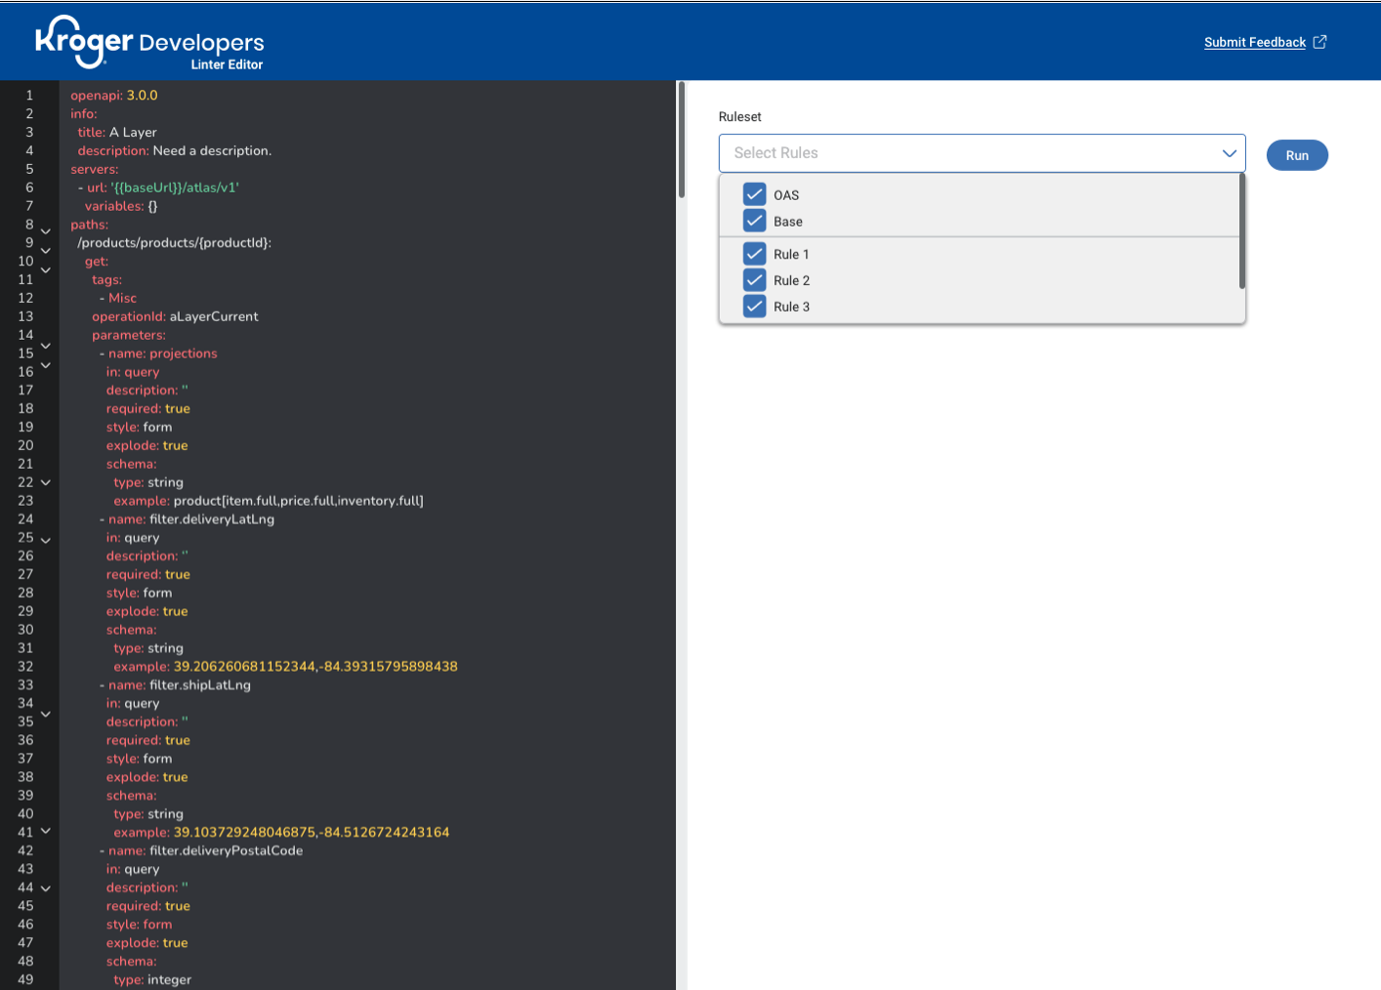Select the Rule 3 option label
This screenshot has height=990, width=1381.
791,307
